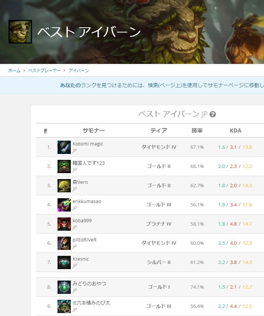Viewport: 264px width, 316px height.
Task: Click the 67.1% win rate value
Action: click(x=197, y=147)
